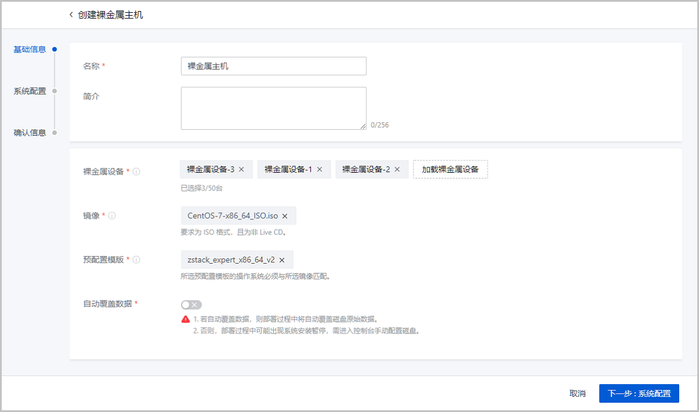Image resolution: width=699 pixels, height=412 pixels.
Task: Click the info icon next to 裸金属设备
Action: (x=136, y=172)
